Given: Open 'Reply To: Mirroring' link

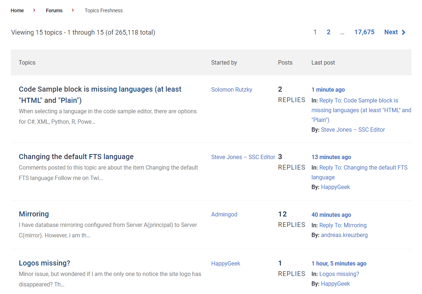Looking at the screenshot, I should point(343,225).
